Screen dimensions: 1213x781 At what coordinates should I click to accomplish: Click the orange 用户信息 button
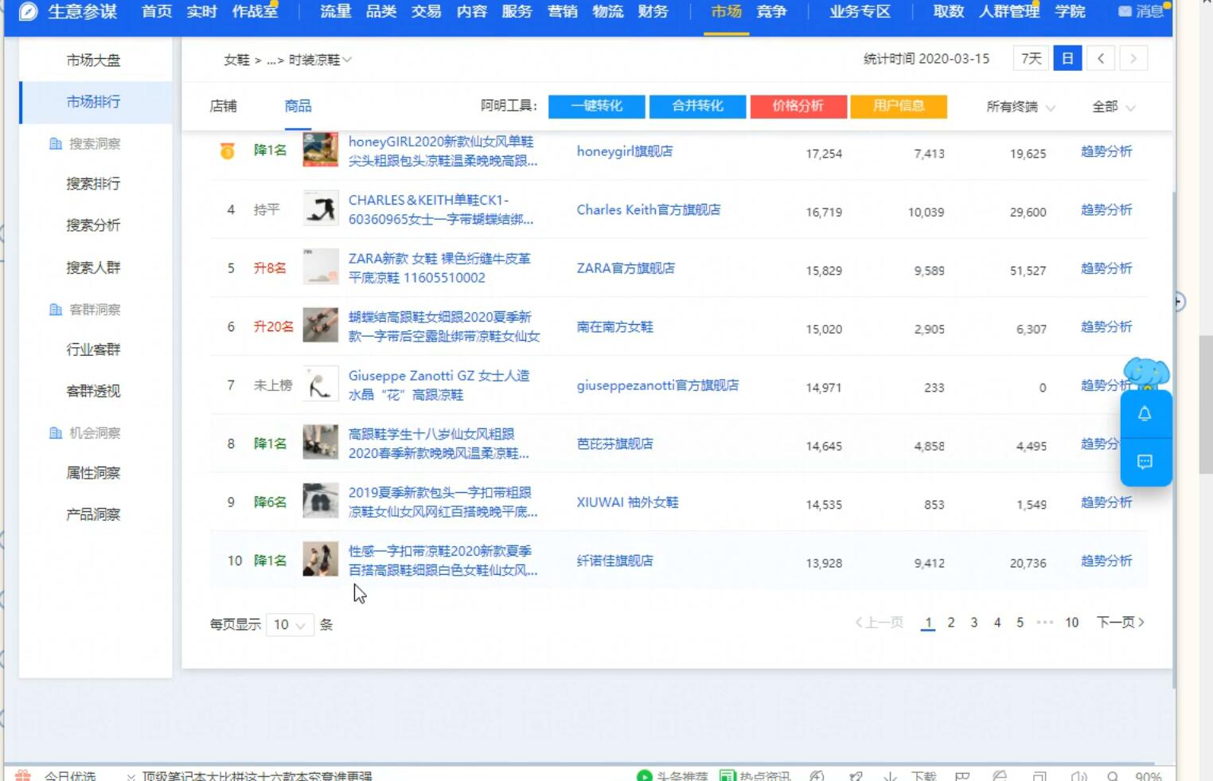pyautogui.click(x=898, y=106)
